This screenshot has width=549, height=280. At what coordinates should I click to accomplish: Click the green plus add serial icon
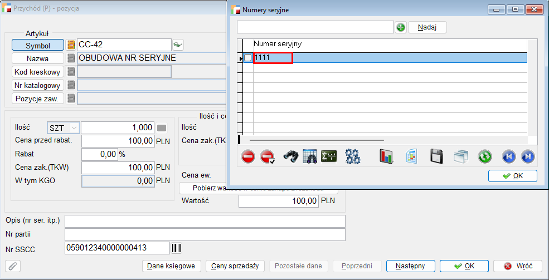[x=401, y=27]
